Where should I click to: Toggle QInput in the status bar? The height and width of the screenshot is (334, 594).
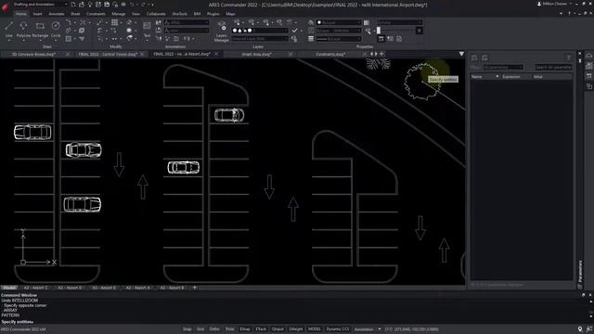[278, 329]
